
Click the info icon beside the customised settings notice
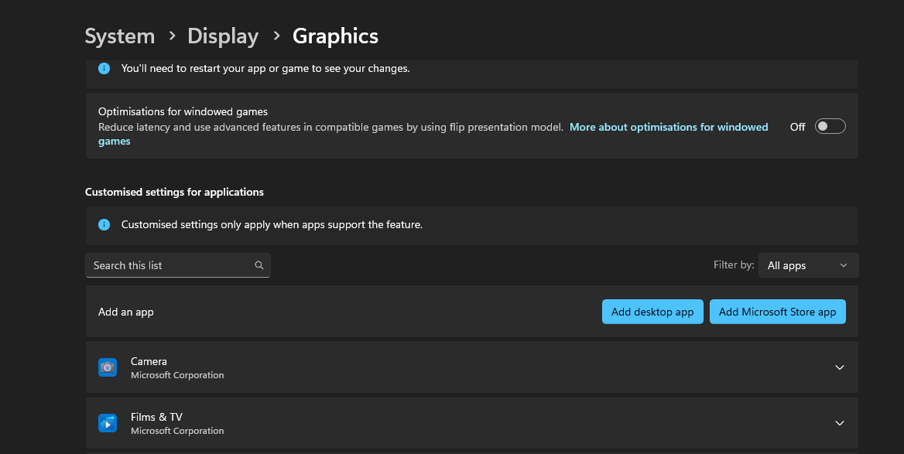pyautogui.click(x=104, y=225)
